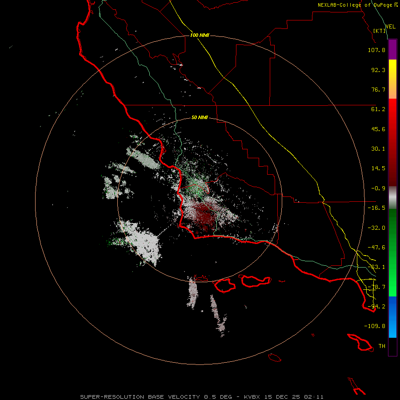Click the 45.6 legend value
This screenshot has height=400, width=400.
point(378,129)
